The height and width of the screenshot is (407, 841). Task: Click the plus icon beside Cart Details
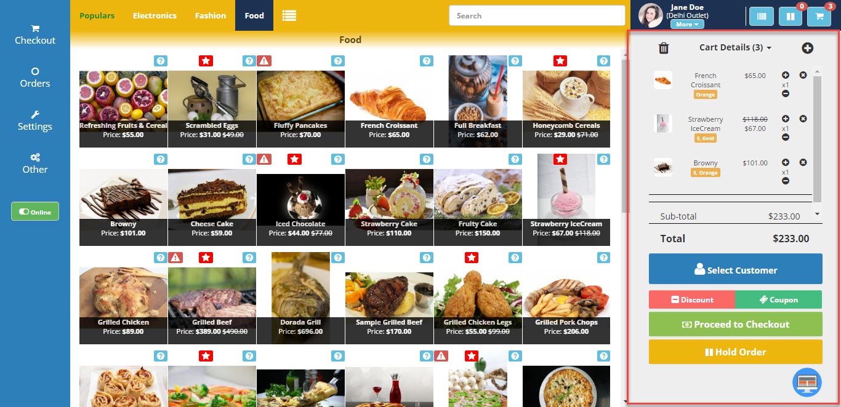click(807, 48)
